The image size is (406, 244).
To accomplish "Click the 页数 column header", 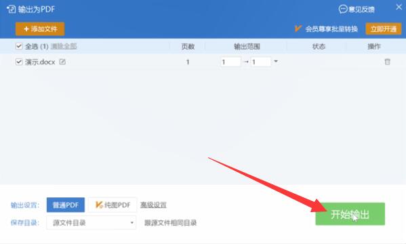I will pos(188,46).
